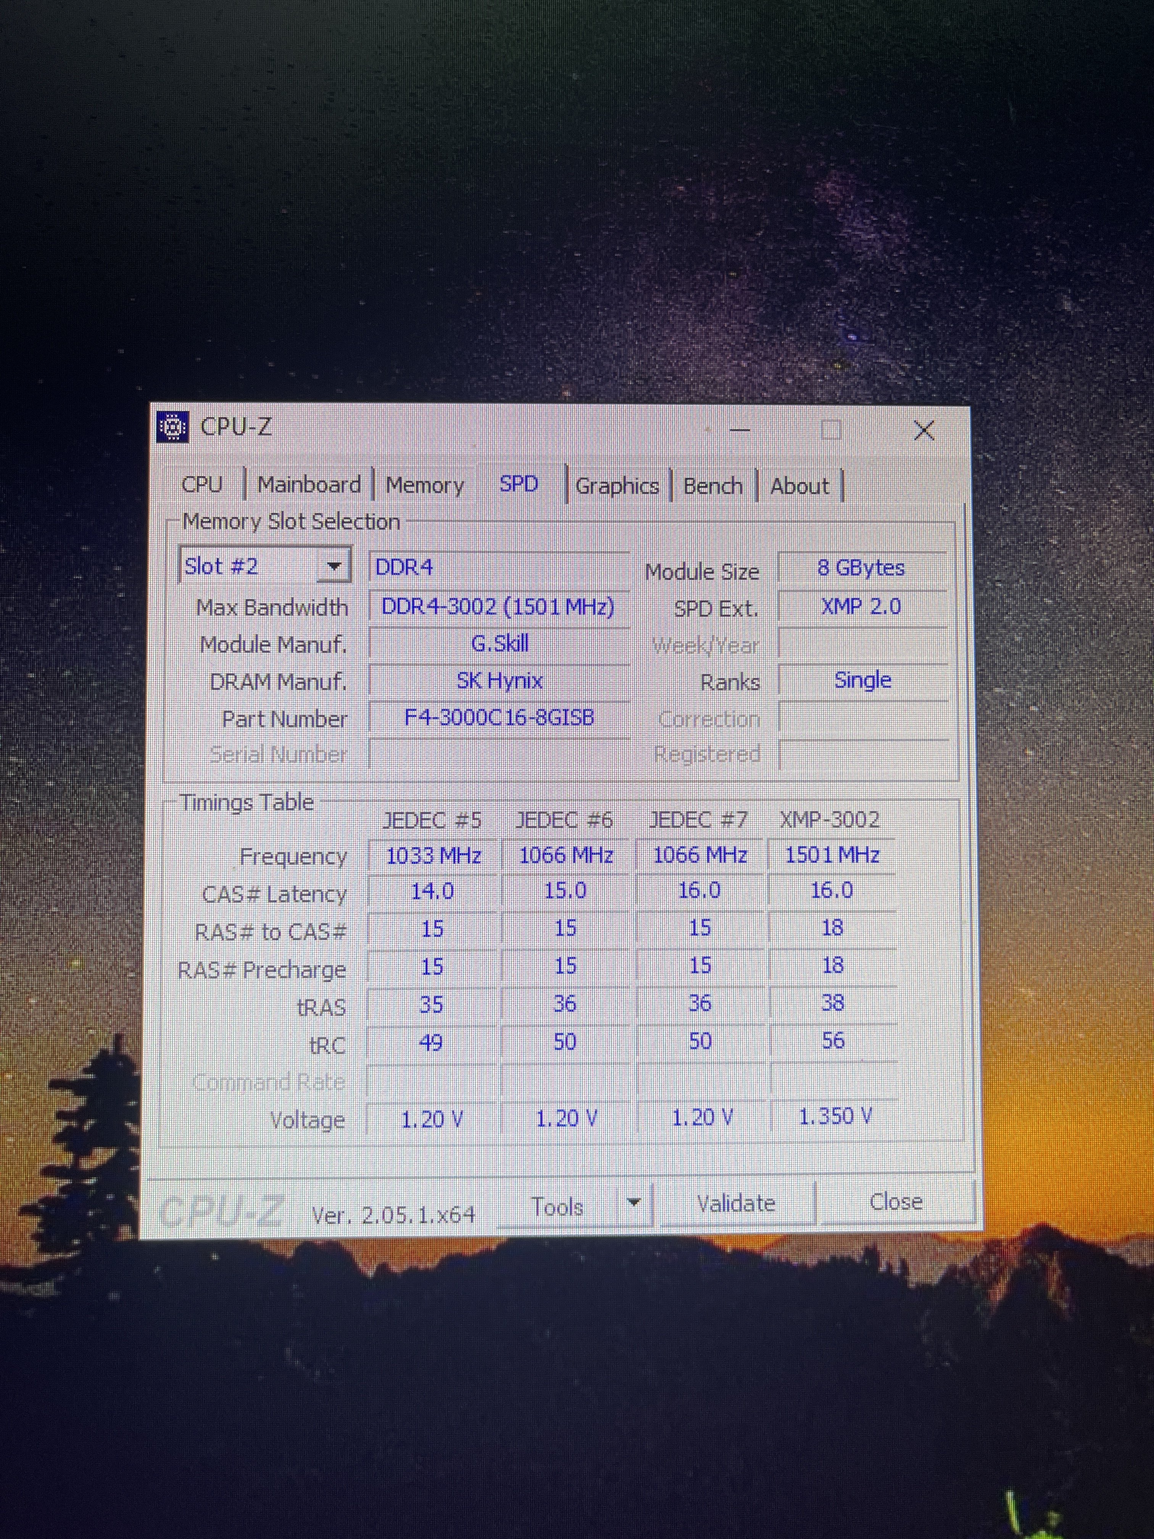Open the Bench tab
The width and height of the screenshot is (1154, 1539).
[713, 486]
